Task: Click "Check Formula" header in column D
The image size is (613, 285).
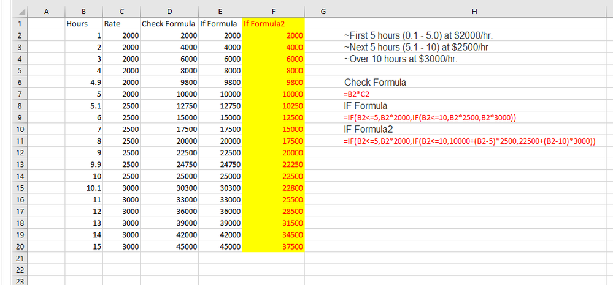Action: click(x=169, y=24)
